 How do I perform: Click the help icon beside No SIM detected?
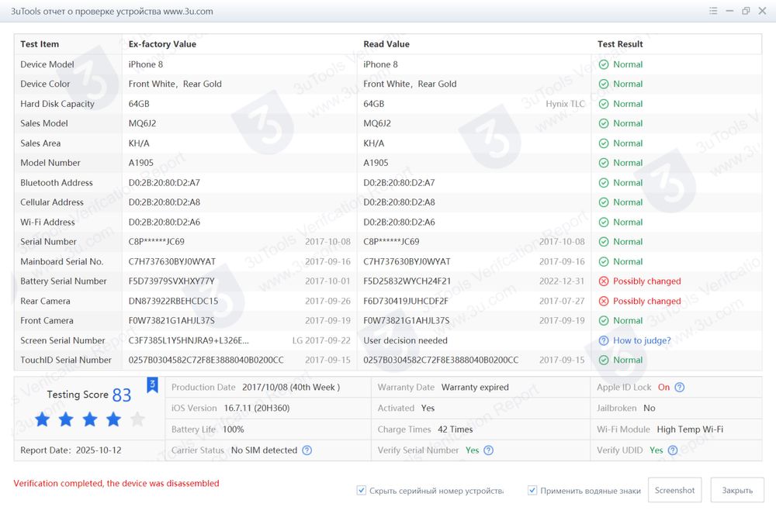(x=307, y=450)
